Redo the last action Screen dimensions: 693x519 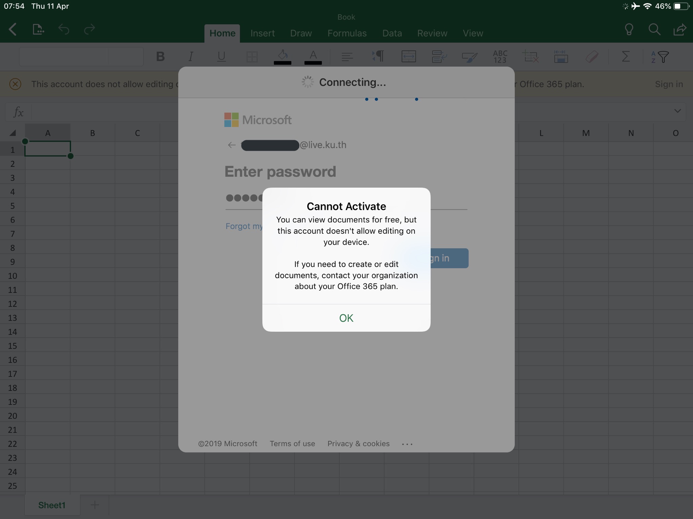click(x=89, y=29)
